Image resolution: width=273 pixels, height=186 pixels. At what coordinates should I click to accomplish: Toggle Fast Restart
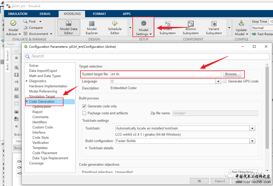coord(262,34)
